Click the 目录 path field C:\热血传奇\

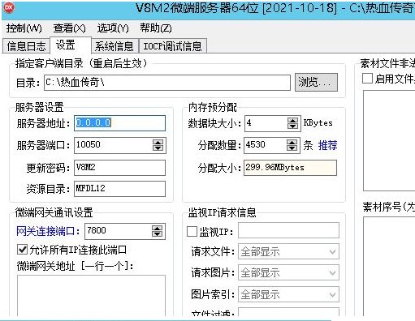[167, 83]
